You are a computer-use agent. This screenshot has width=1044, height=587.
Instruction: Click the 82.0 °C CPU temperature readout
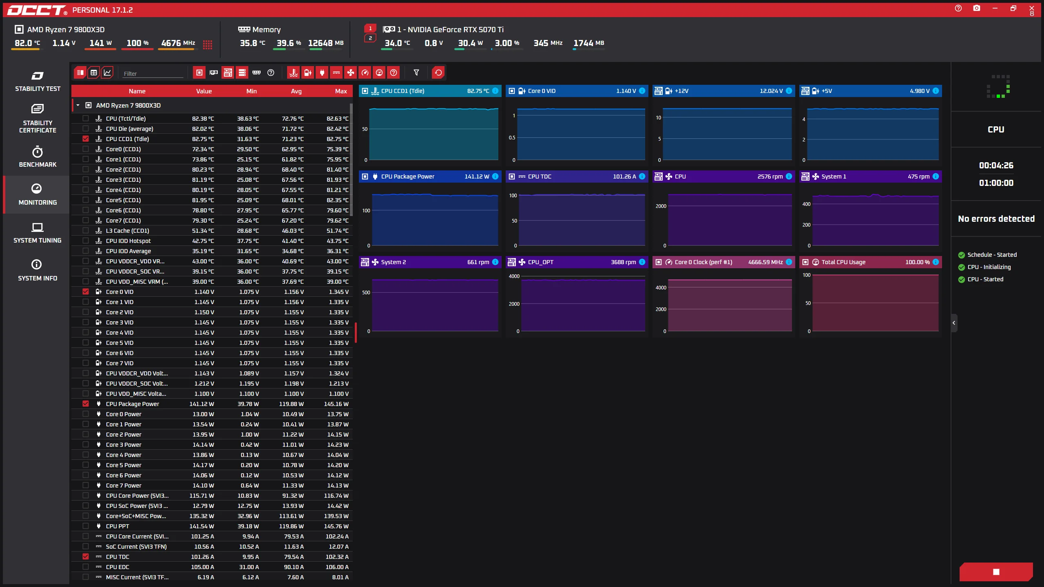[x=27, y=43]
